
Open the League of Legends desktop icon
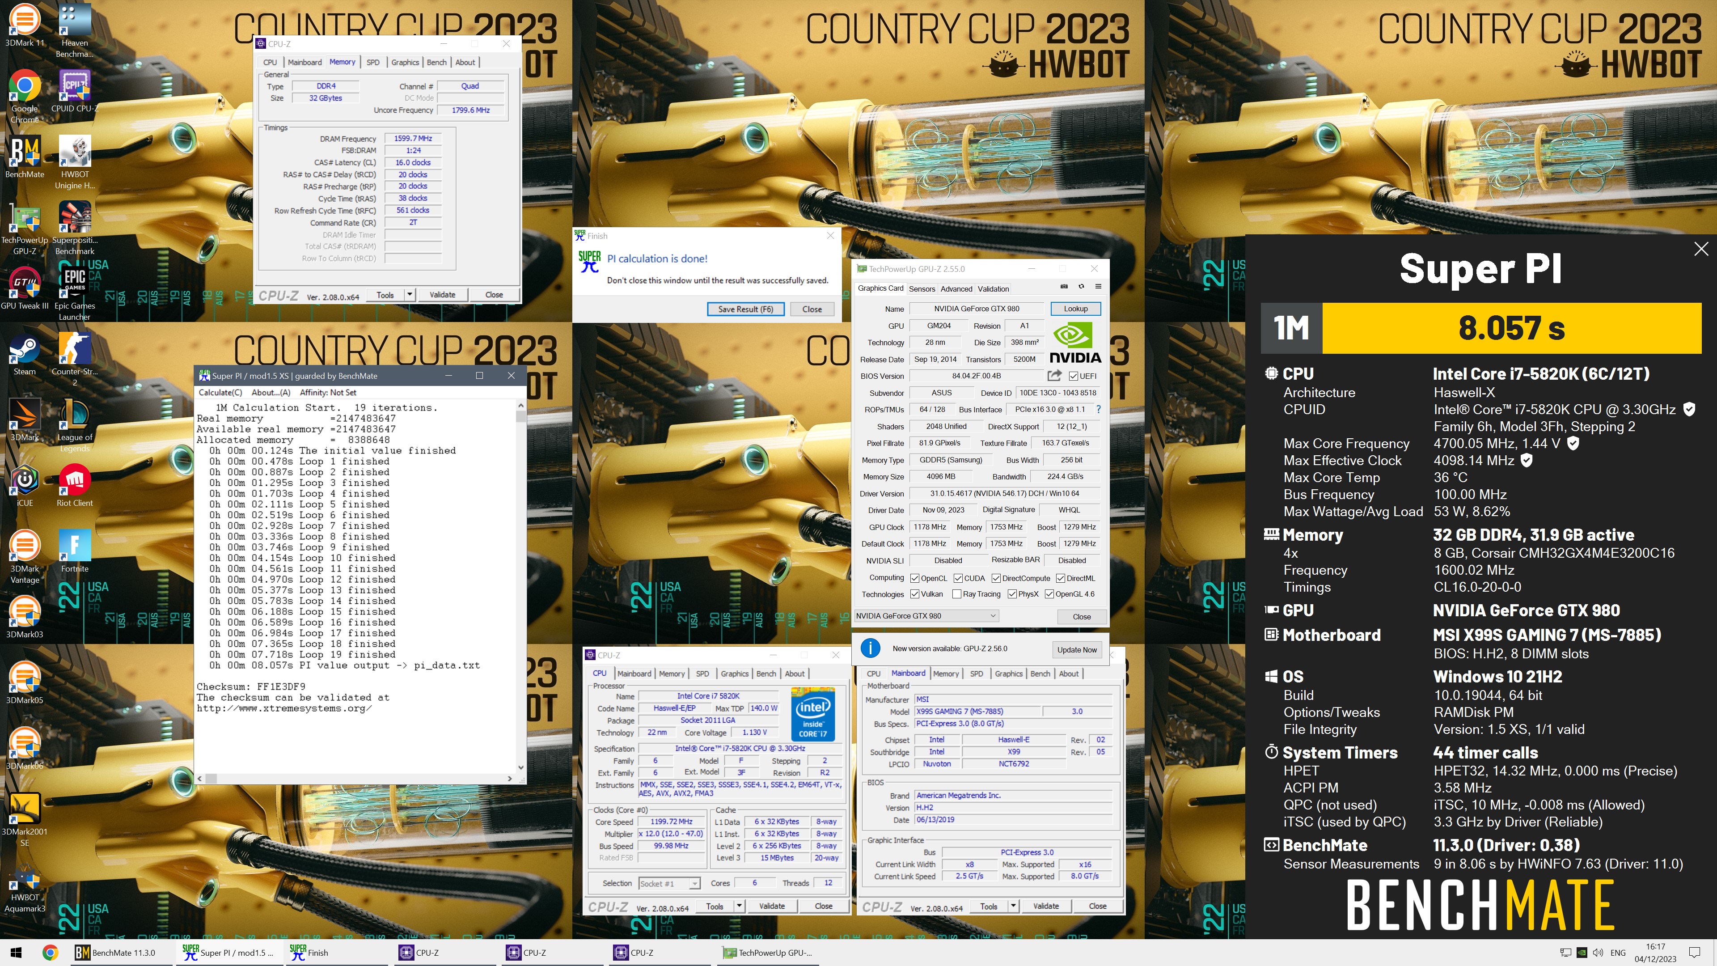(x=75, y=425)
